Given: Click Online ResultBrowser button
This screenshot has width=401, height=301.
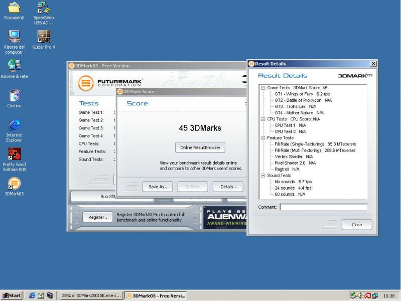Looking at the screenshot, I should [x=200, y=147].
